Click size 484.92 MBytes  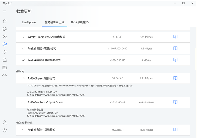click(146, 102)
